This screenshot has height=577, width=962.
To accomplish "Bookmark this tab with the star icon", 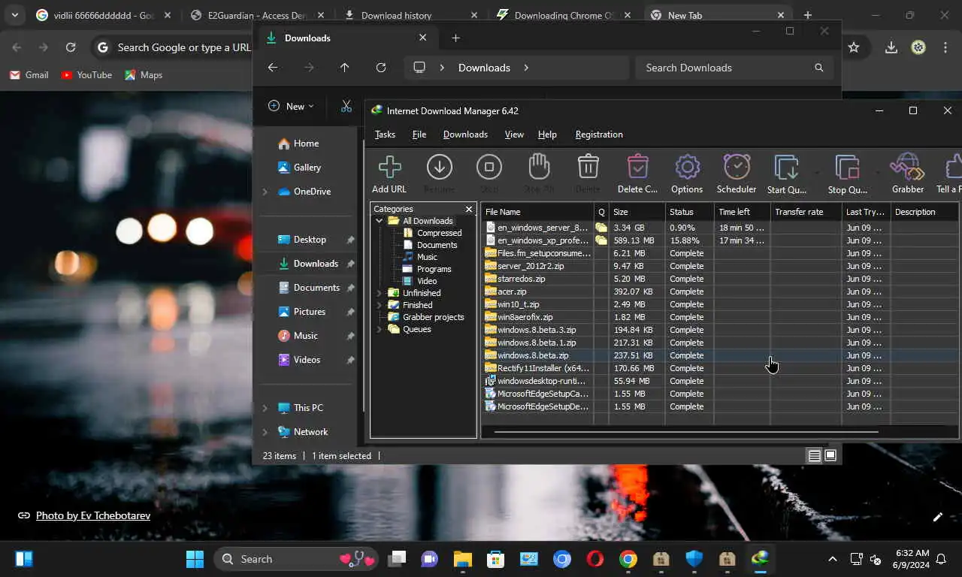I will tap(854, 47).
